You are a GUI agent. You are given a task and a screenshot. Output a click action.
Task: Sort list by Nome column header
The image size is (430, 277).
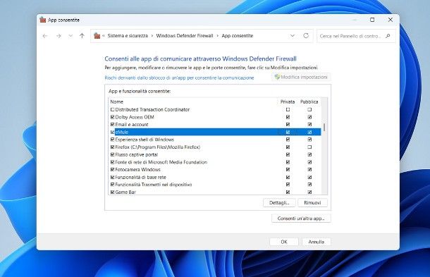pos(116,101)
